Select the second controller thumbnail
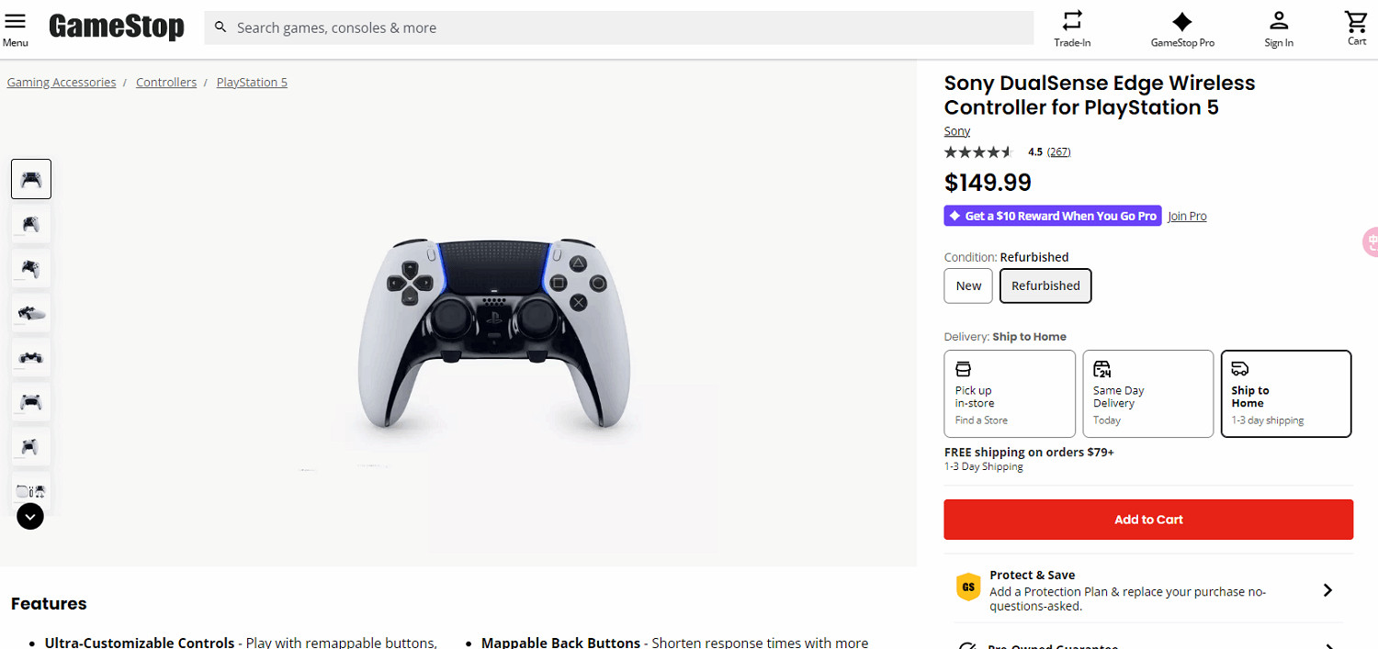The height and width of the screenshot is (649, 1378). click(x=30, y=223)
